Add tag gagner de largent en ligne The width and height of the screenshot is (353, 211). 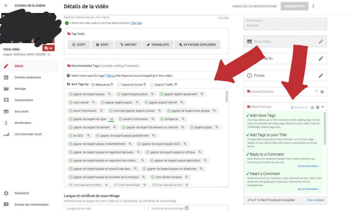click(x=71, y=119)
